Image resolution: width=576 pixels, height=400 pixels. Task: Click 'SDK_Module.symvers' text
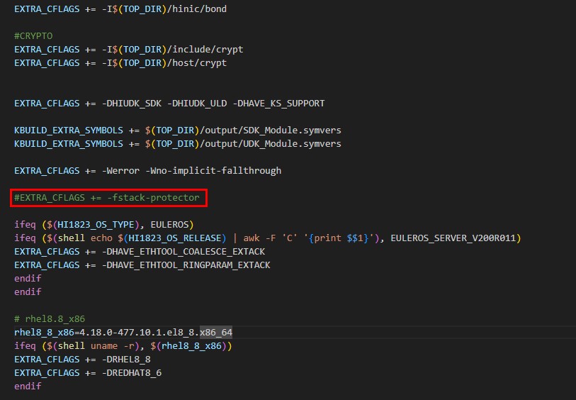point(292,130)
